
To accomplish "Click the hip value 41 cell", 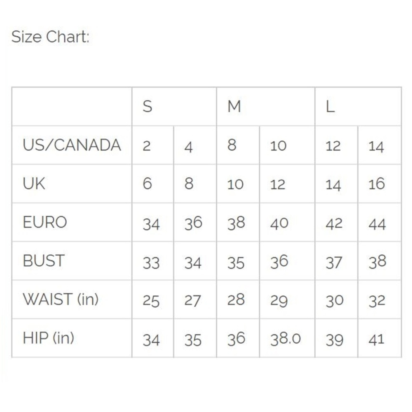I will (377, 339).
